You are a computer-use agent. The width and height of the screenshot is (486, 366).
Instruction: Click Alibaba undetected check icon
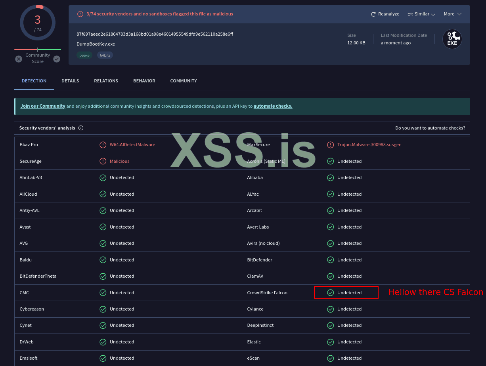click(331, 177)
